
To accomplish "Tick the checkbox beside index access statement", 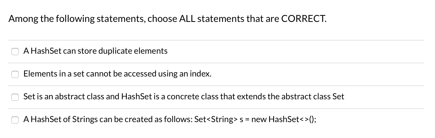I will pyautogui.click(x=15, y=74).
